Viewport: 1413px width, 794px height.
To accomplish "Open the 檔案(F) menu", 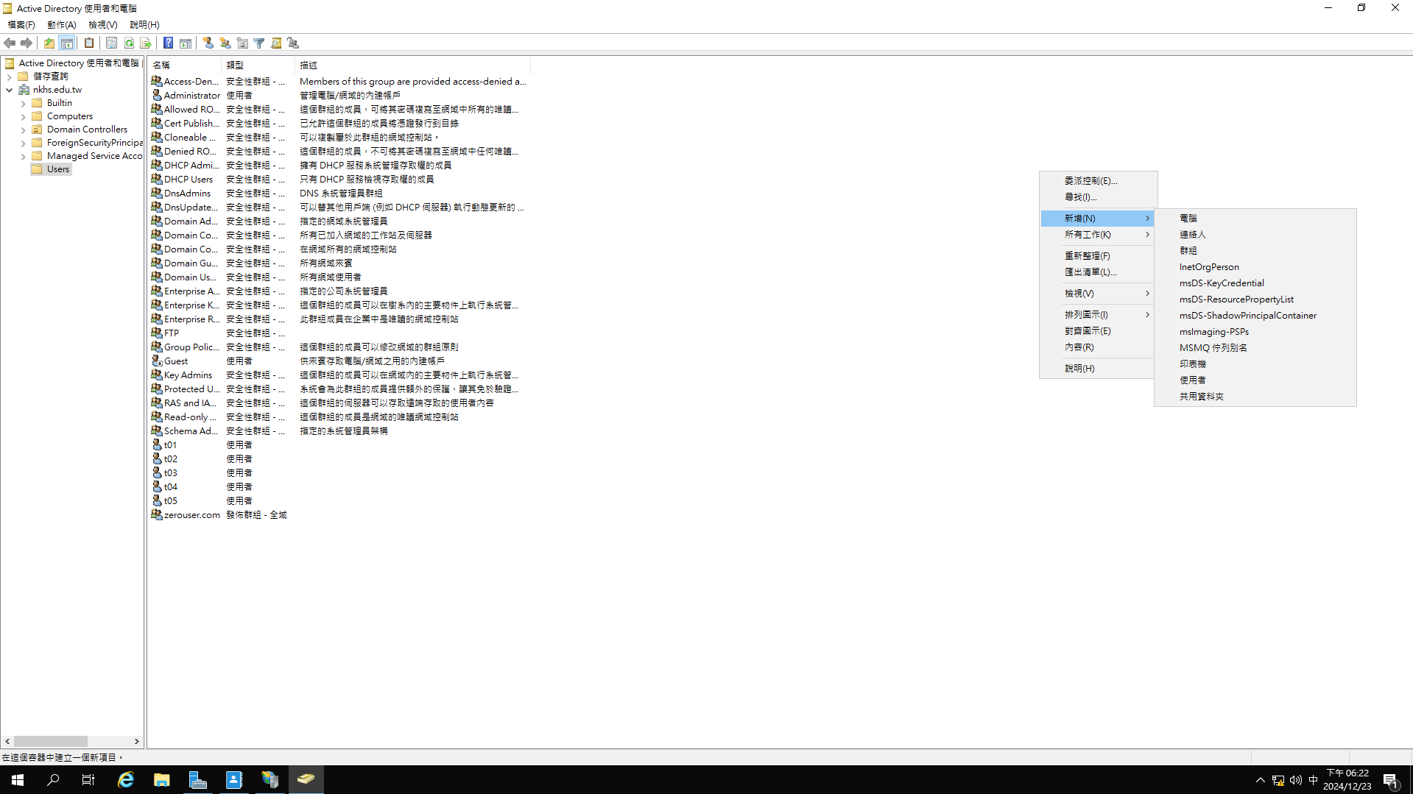I will (21, 25).
